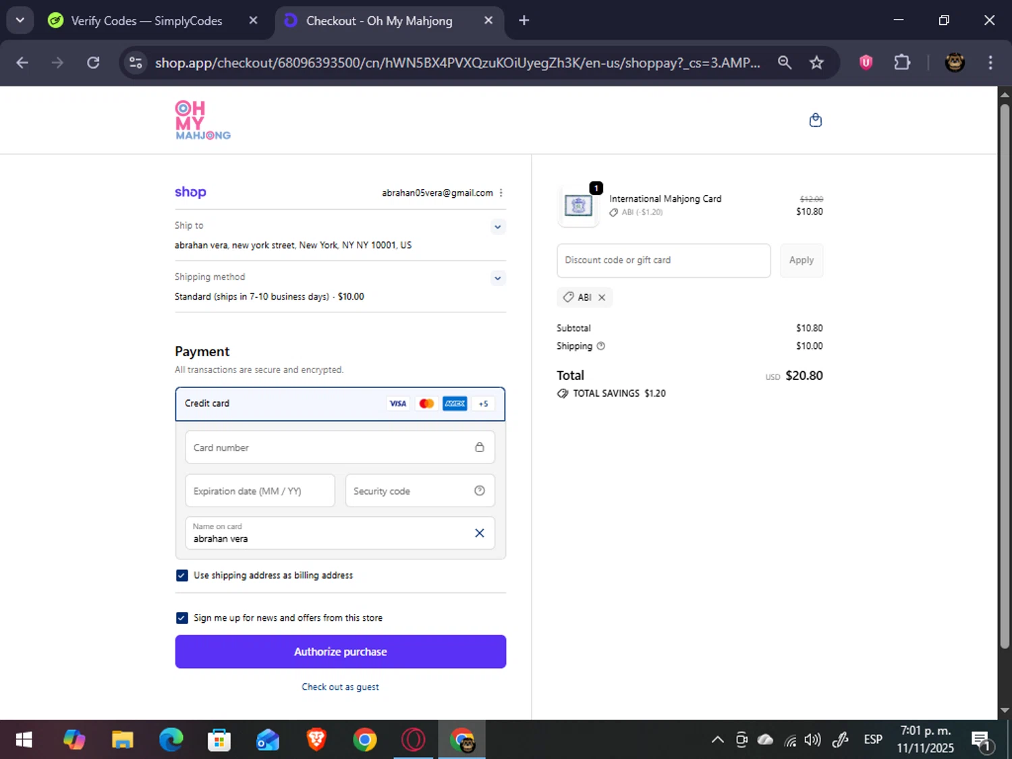
Task: Switch to Verify Codes — SimplyCodes tab
Action: pyautogui.click(x=146, y=21)
